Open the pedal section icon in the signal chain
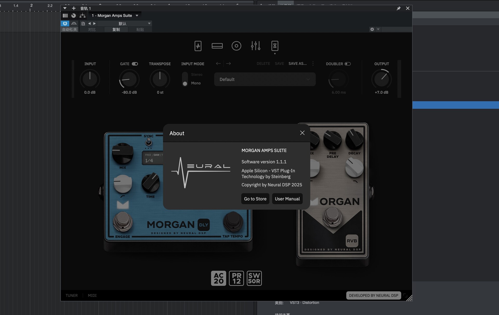The width and height of the screenshot is (499, 315). point(198,46)
